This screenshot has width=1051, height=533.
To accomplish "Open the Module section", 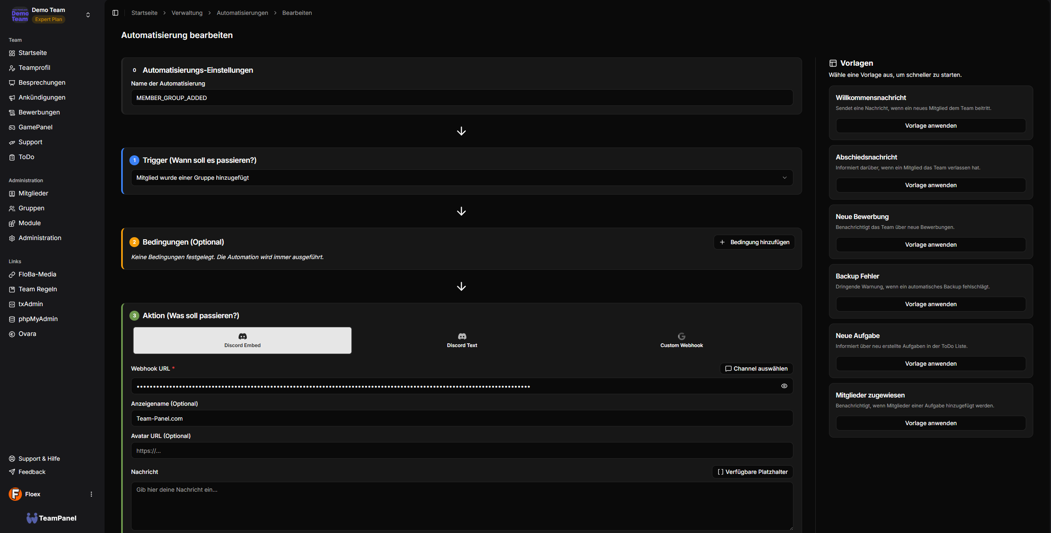I will tap(29, 223).
